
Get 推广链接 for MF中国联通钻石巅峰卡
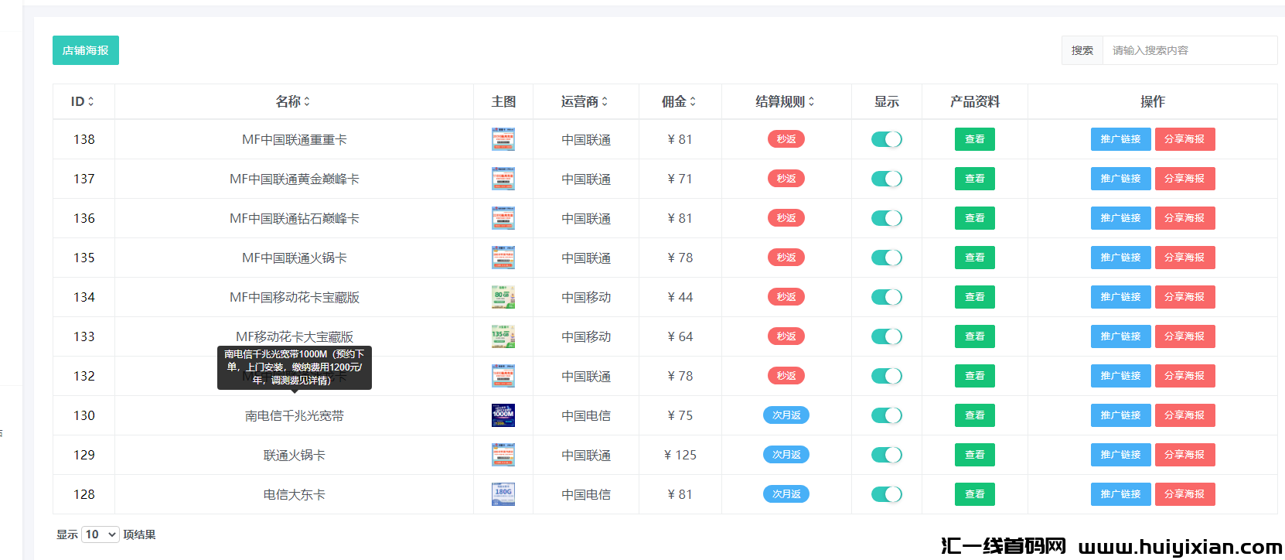pos(1120,218)
